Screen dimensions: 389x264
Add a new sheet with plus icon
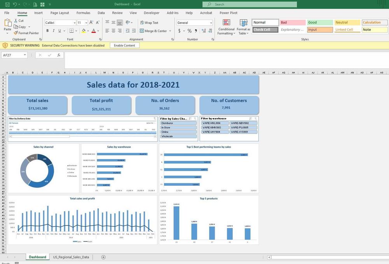[x=103, y=257]
